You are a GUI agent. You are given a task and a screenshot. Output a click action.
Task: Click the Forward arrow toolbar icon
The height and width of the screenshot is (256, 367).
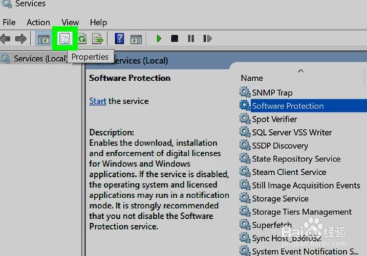(21, 38)
